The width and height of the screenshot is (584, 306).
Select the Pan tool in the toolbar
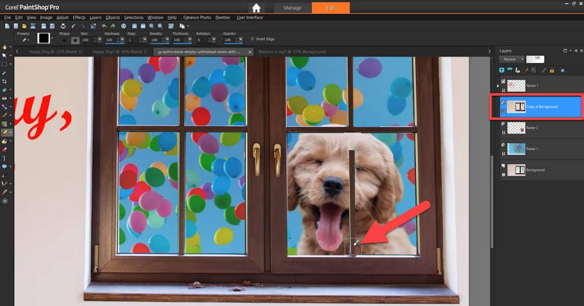(x=5, y=47)
